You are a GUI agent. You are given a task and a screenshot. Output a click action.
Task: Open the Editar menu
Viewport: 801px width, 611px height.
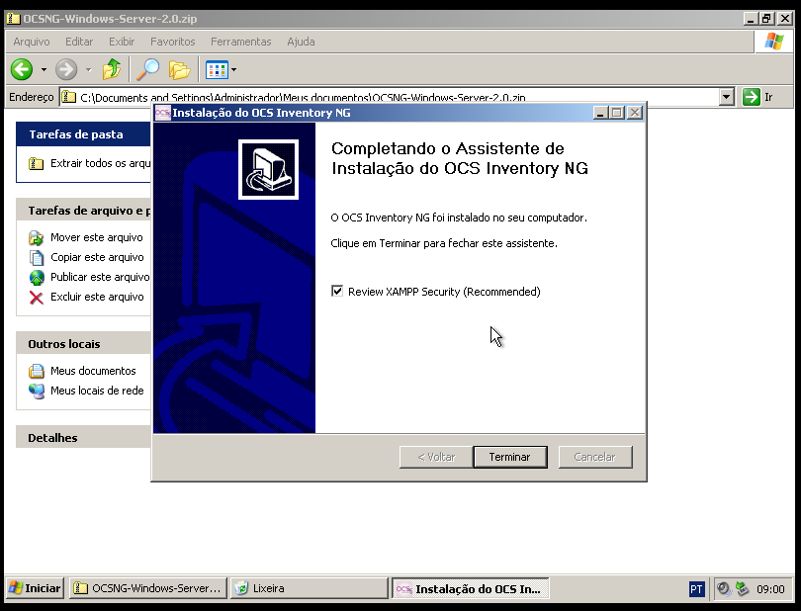coord(79,42)
